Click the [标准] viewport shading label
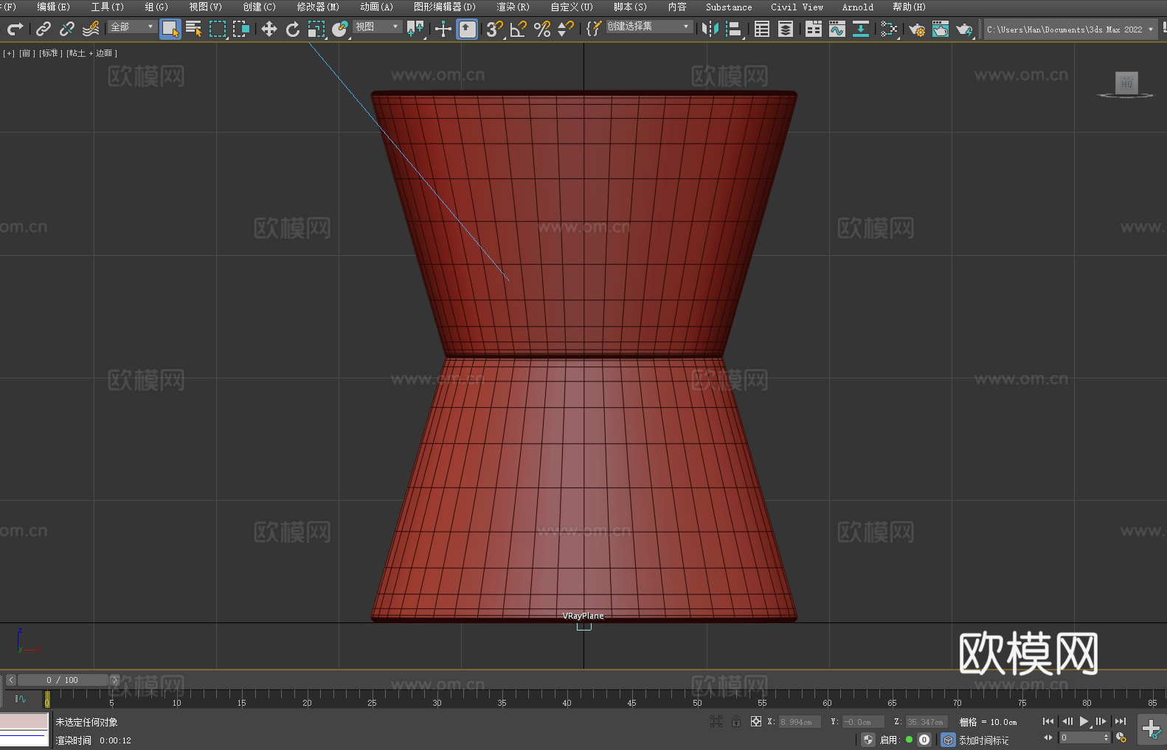 click(50, 53)
